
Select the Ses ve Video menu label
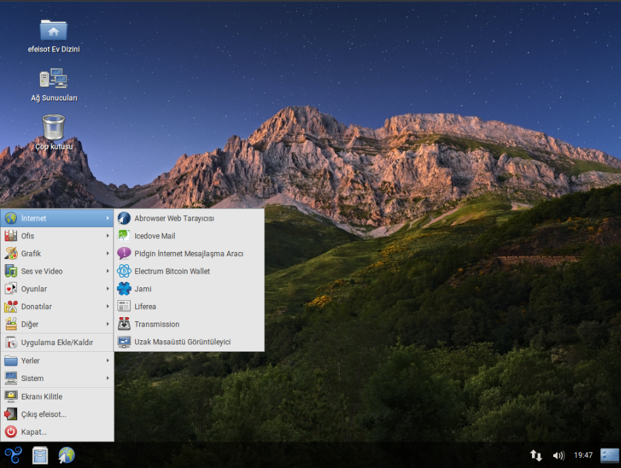41,271
